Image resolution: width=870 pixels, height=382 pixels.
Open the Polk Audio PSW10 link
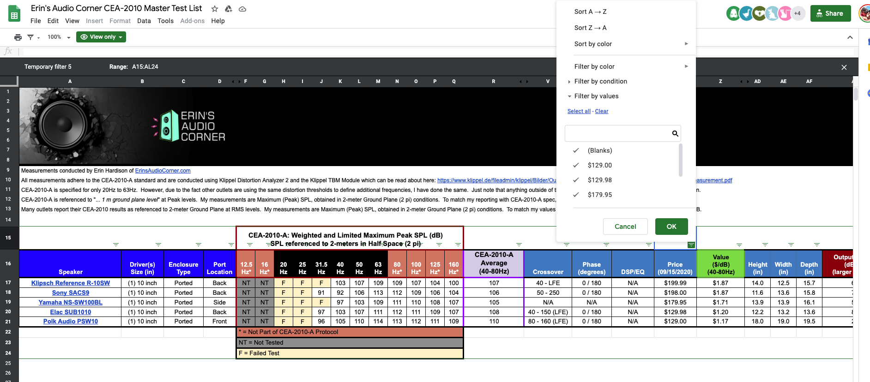click(71, 322)
